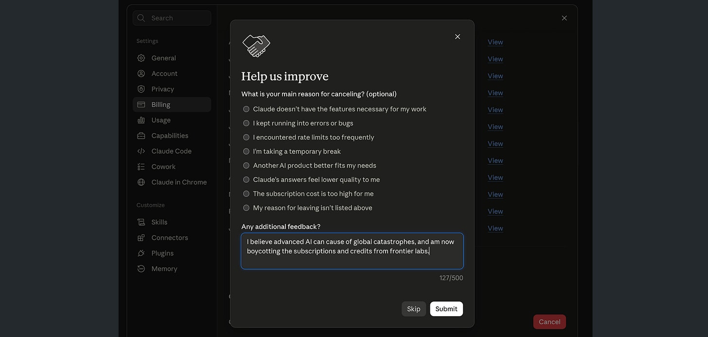This screenshot has width=708, height=337.
Task: Open General settings page
Action: pyautogui.click(x=172, y=58)
